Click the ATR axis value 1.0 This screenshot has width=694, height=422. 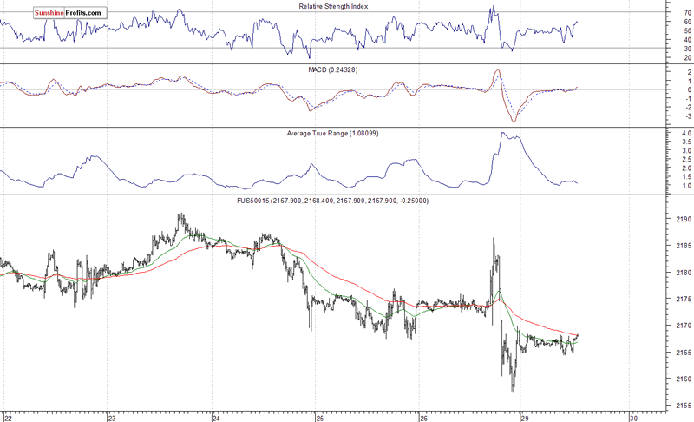coord(686,186)
